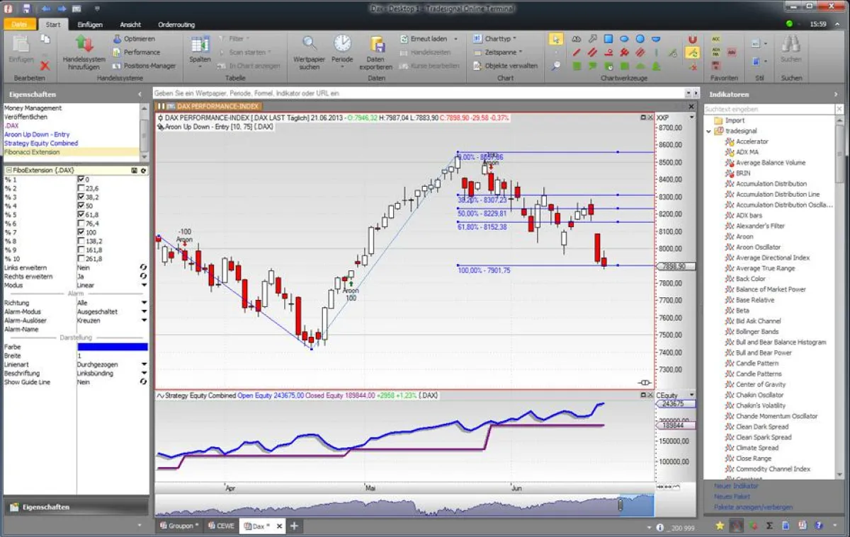This screenshot has width=850, height=537.
Task: Switch to the Einfügen ribbon tab
Action: 90,24
